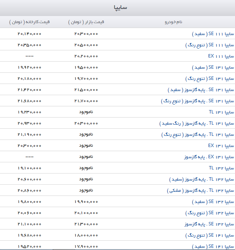Click factory price 20,860,000 cell
This screenshot has width=235, height=250.
(x=29, y=191)
